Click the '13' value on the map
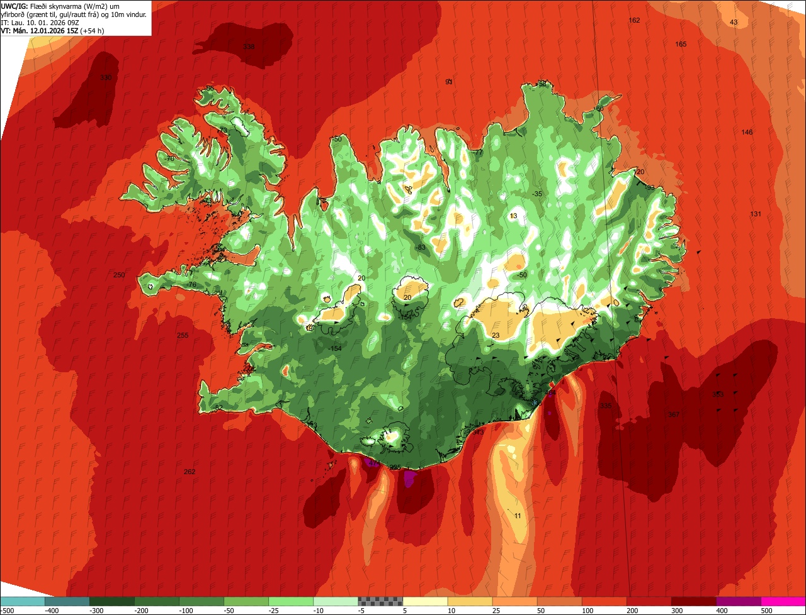The height and width of the screenshot is (615, 806). pos(514,216)
